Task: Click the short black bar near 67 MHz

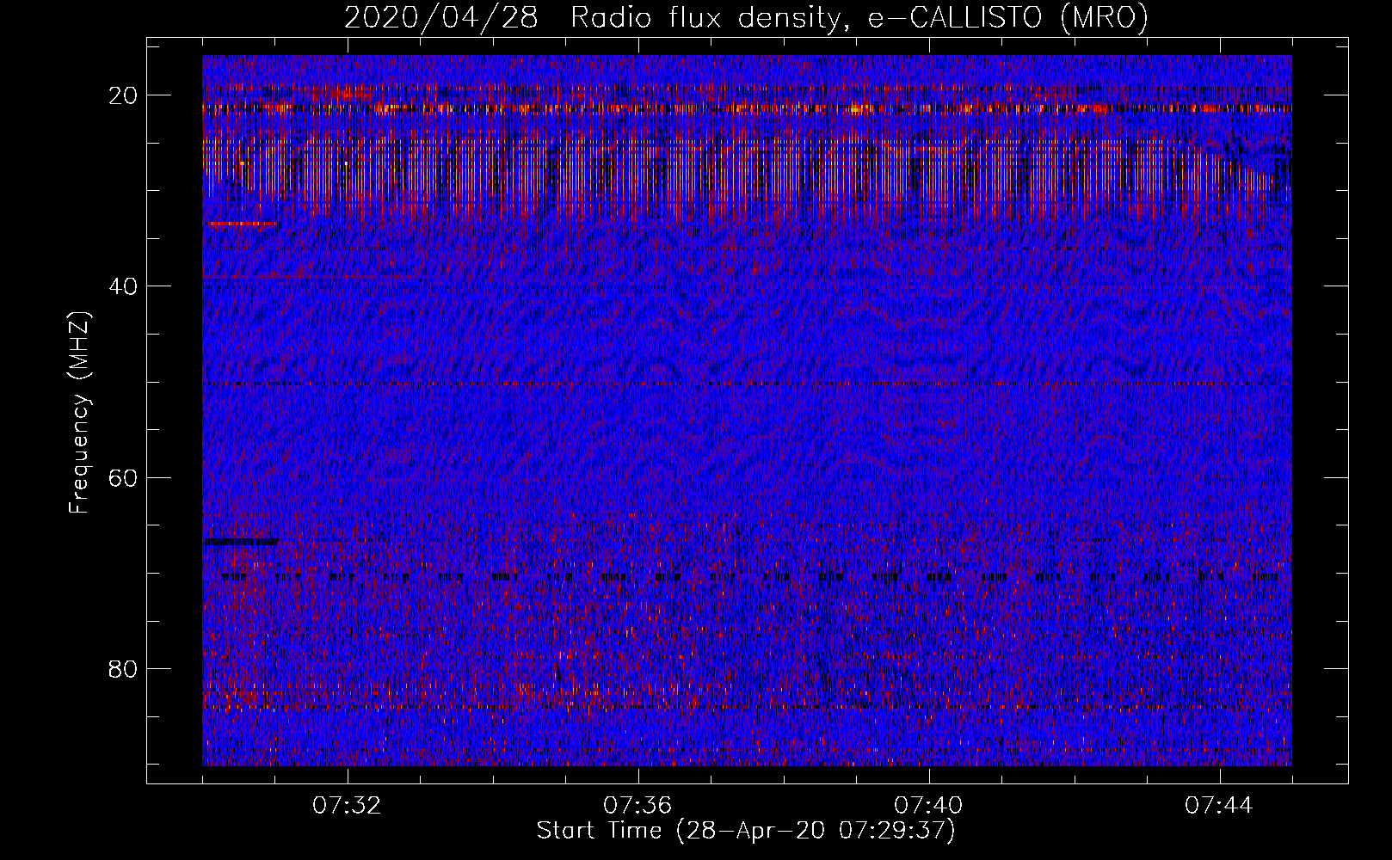Action: [242, 542]
